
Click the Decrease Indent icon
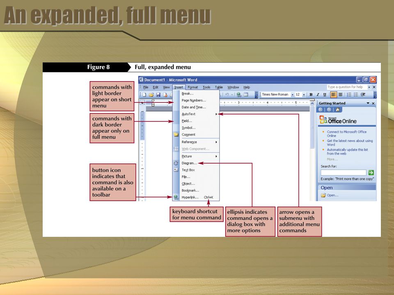pos(363,95)
